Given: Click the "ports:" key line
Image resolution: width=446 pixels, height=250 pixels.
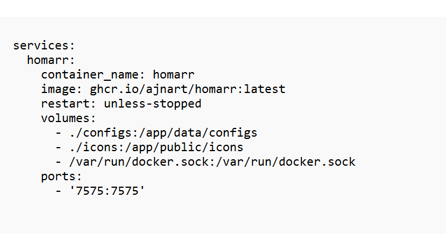Looking at the screenshot, I should click(62, 176).
